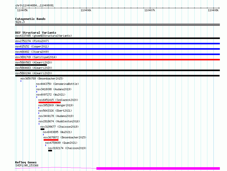Click the blue Cooper2011 variant bar
Viewport: 227px width, 171px height.
point(117,49)
